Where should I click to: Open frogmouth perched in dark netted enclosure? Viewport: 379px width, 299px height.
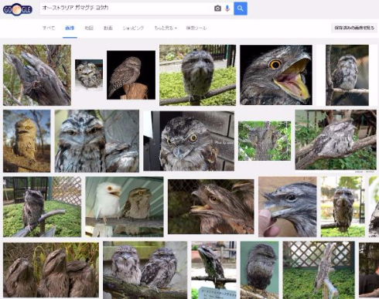(347, 75)
